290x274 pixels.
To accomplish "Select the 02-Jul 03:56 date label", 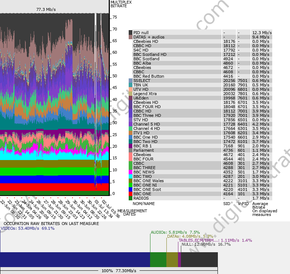I will (x=111, y=209).
